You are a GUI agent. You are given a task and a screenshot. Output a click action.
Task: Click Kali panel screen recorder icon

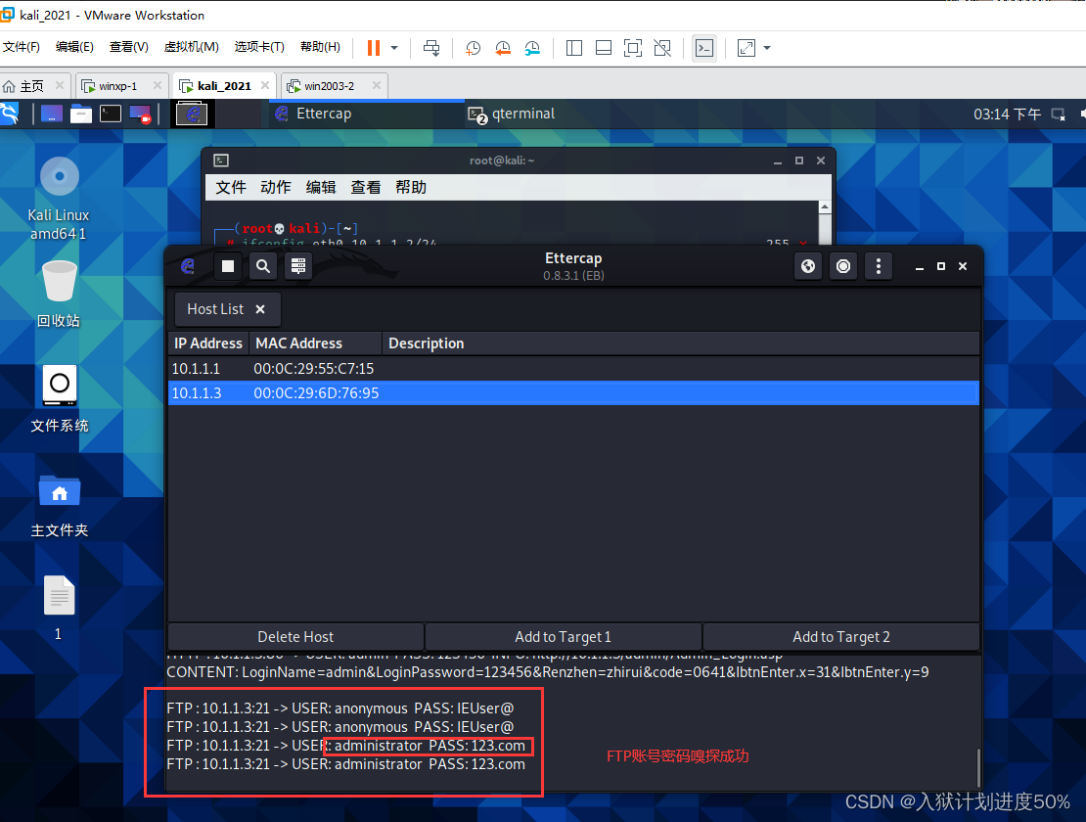coord(141,114)
